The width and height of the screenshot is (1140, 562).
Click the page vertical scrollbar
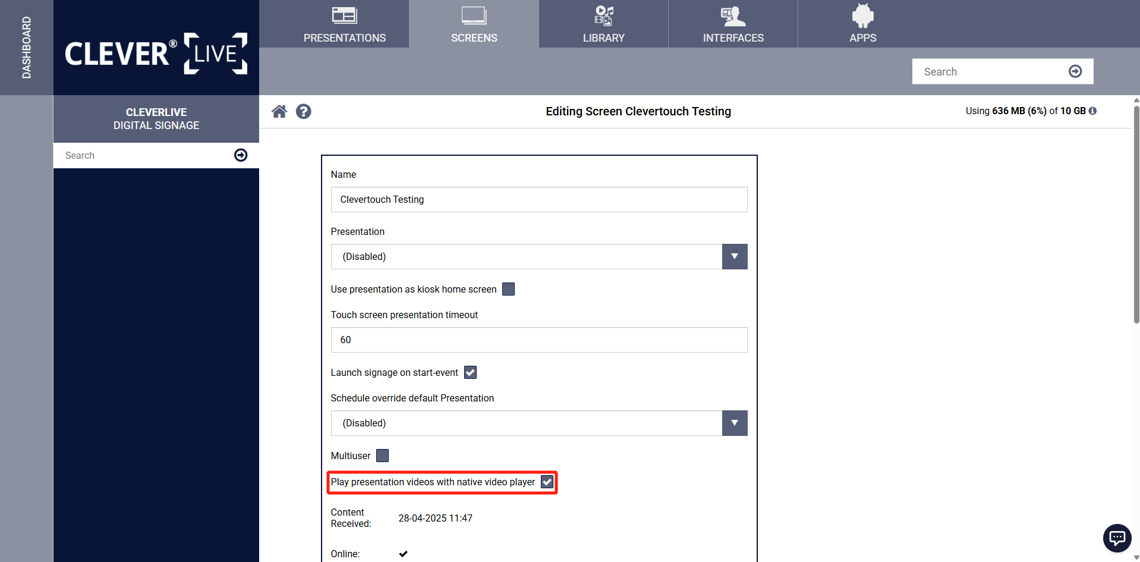(x=1136, y=214)
